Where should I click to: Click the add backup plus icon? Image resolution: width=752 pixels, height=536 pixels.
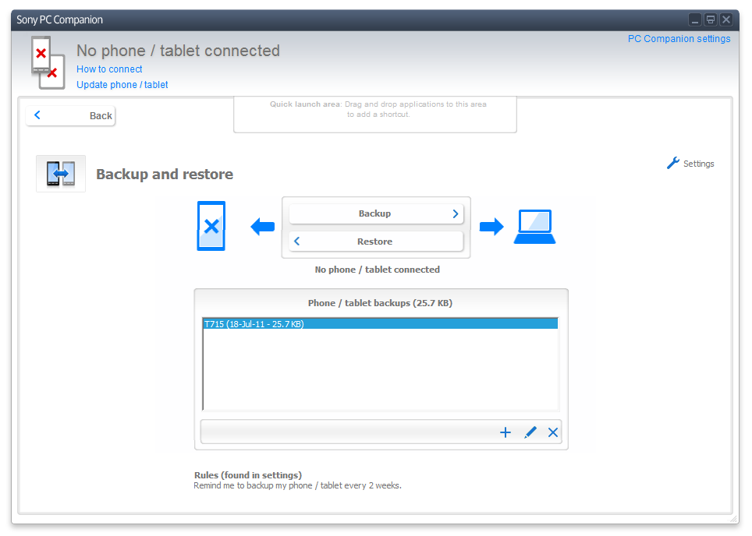click(505, 432)
